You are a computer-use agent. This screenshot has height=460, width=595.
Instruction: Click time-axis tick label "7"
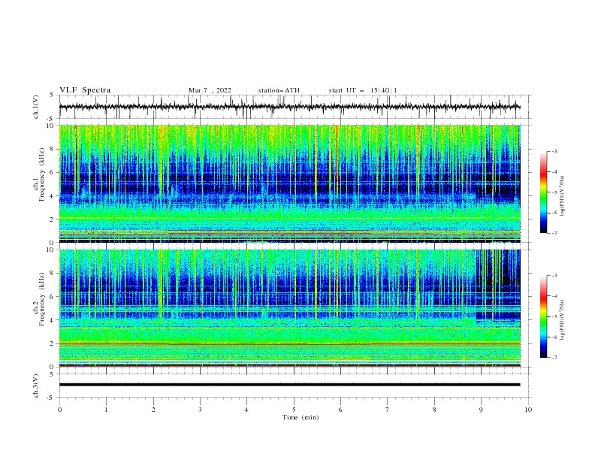(388, 410)
